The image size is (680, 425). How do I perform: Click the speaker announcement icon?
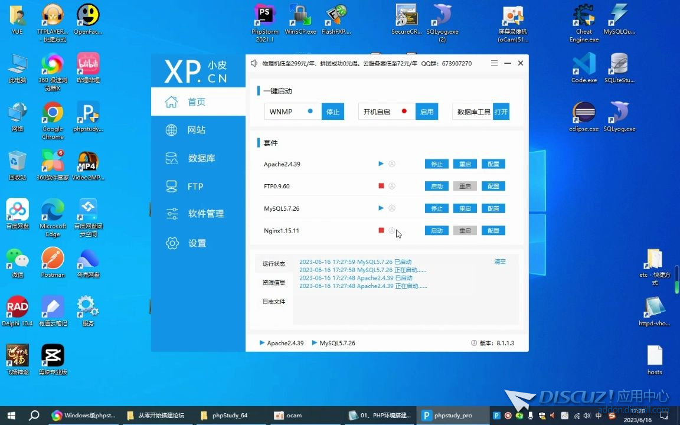pos(254,63)
